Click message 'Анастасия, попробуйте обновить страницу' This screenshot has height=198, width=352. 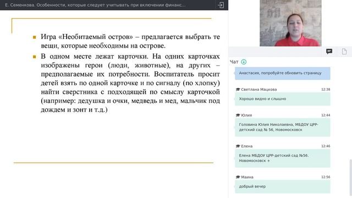click(283, 73)
